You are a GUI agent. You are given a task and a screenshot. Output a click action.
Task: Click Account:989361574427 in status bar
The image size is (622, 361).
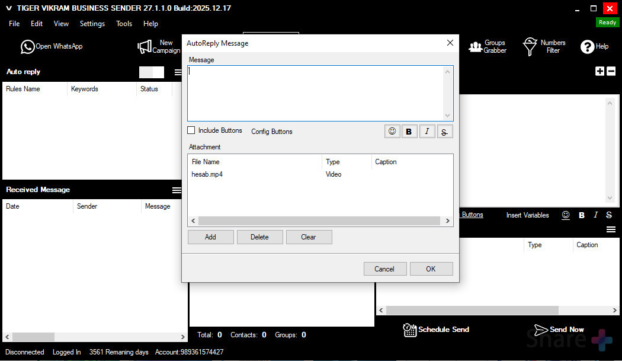(189, 352)
